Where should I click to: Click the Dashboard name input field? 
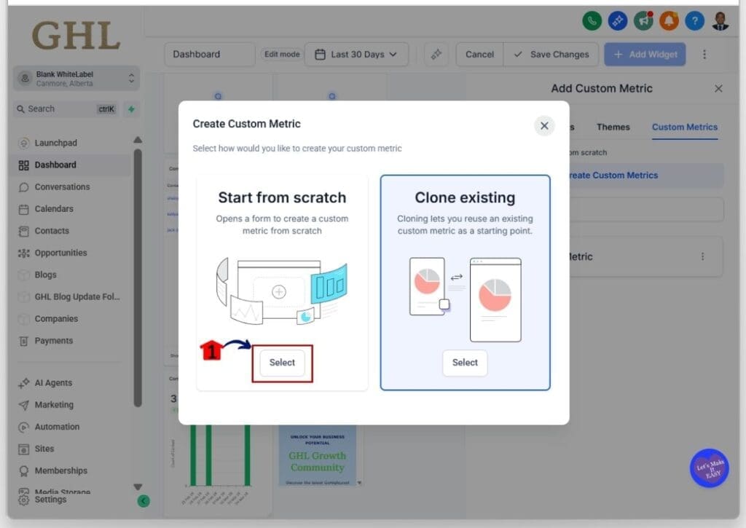209,55
